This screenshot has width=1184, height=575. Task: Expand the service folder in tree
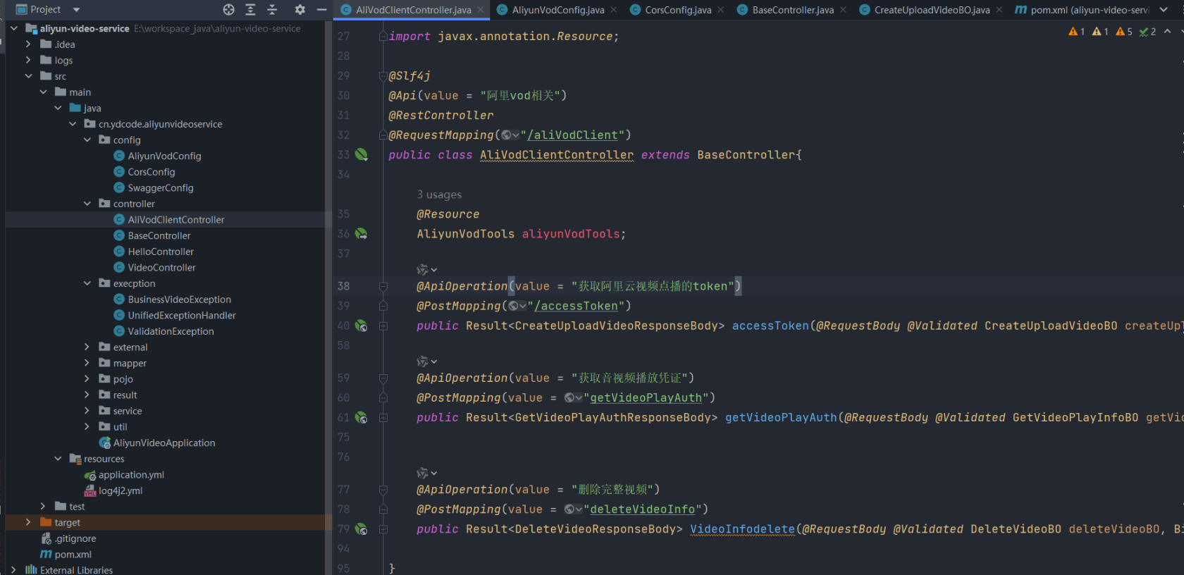(x=87, y=411)
